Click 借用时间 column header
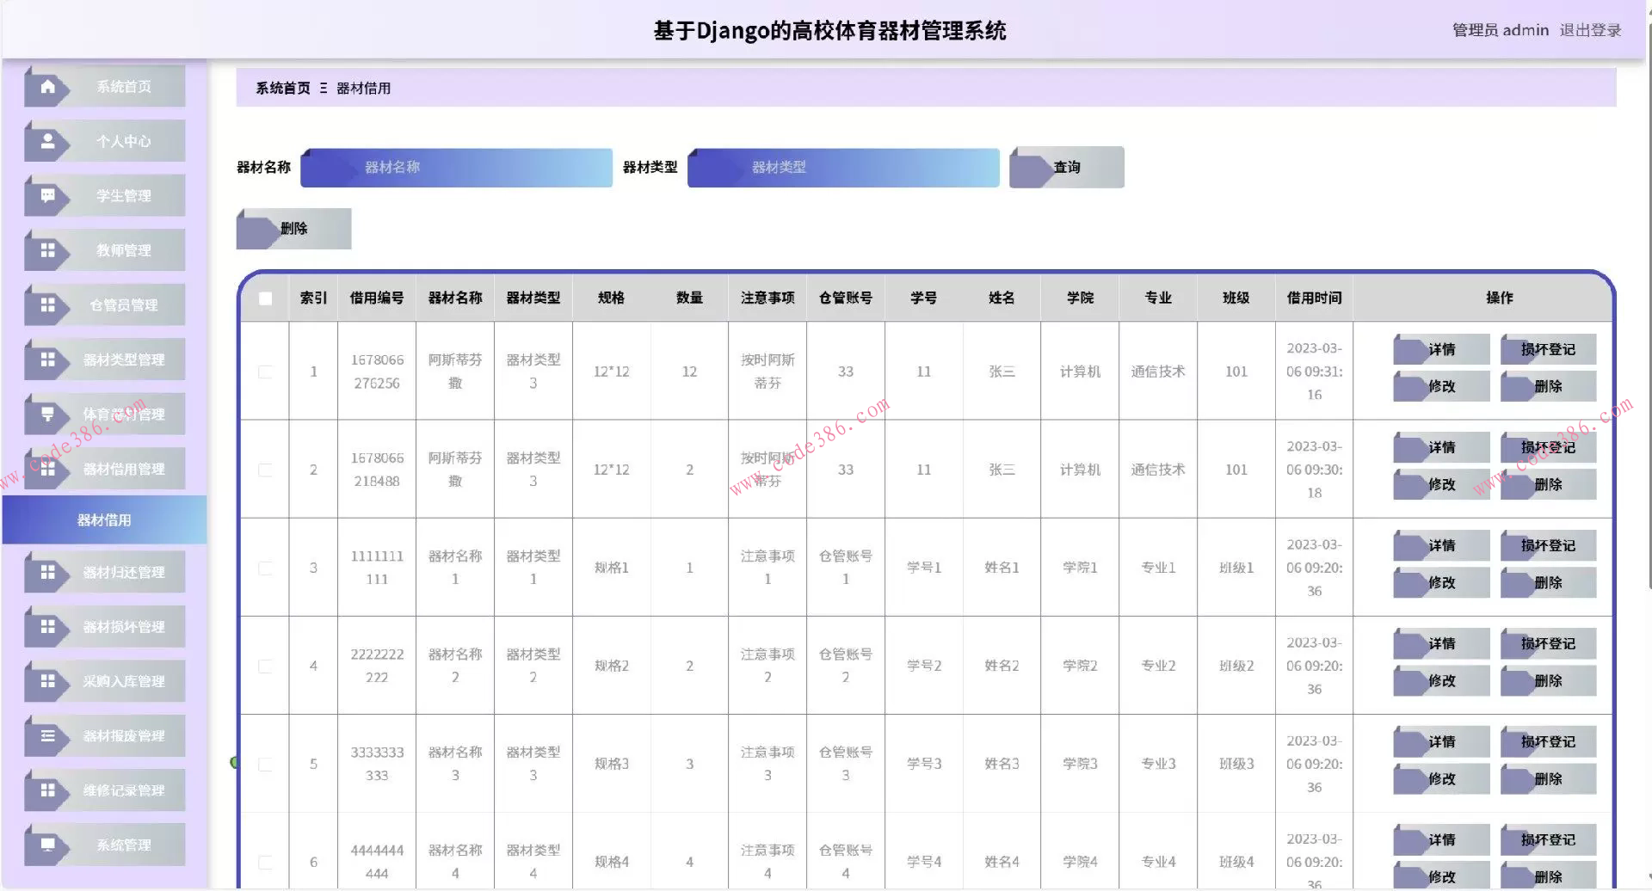1652x891 pixels. pos(1314,298)
